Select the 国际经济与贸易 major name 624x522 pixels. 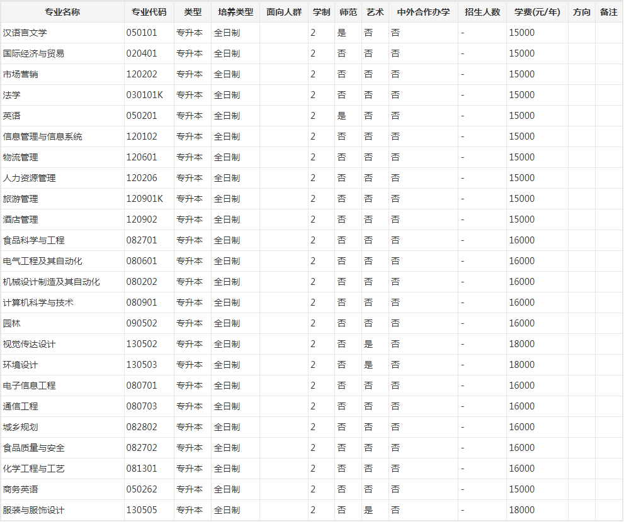point(33,53)
